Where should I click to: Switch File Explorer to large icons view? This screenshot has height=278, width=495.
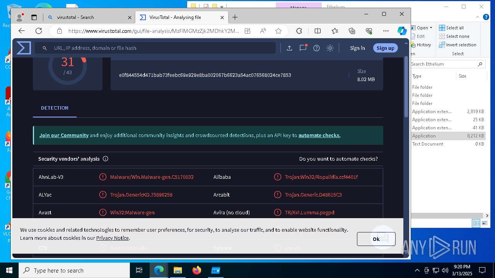[x=485, y=223]
